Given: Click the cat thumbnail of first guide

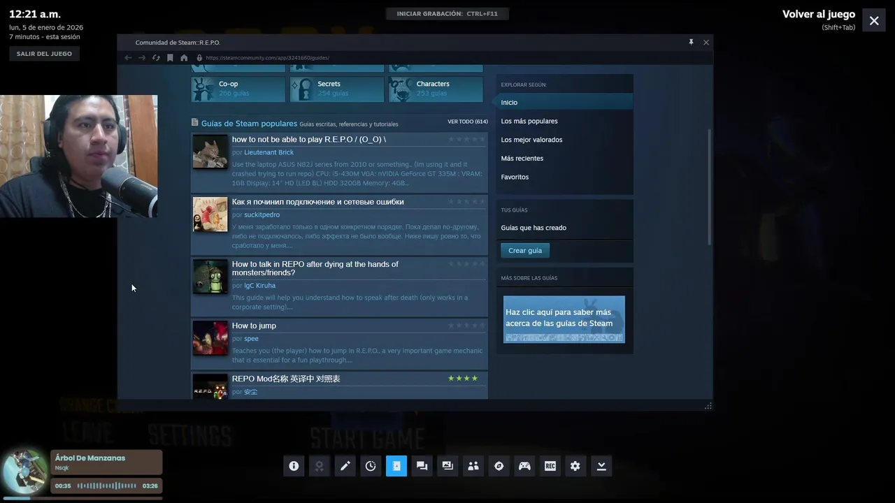Looking at the screenshot, I should click(210, 152).
